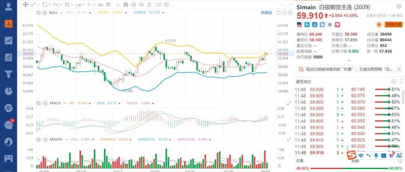Image resolution: width=405 pixels, height=172 pixels.
Task: Expand the BOLL indicator dropdown
Action: coord(61,13)
